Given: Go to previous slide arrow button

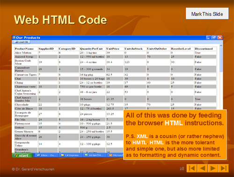Looking at the screenshot, I should pos(202,168).
